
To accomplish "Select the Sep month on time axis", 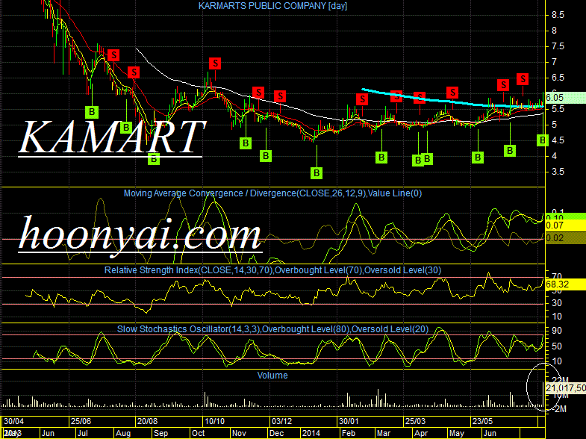I will (161, 433).
